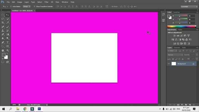
Task: Open the Layers panel flyout menu
Action: click(x=197, y=48)
